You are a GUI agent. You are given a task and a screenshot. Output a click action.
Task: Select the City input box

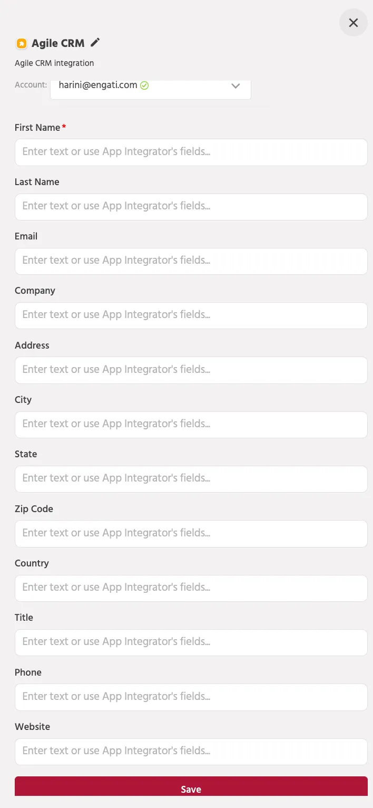pyautogui.click(x=191, y=425)
